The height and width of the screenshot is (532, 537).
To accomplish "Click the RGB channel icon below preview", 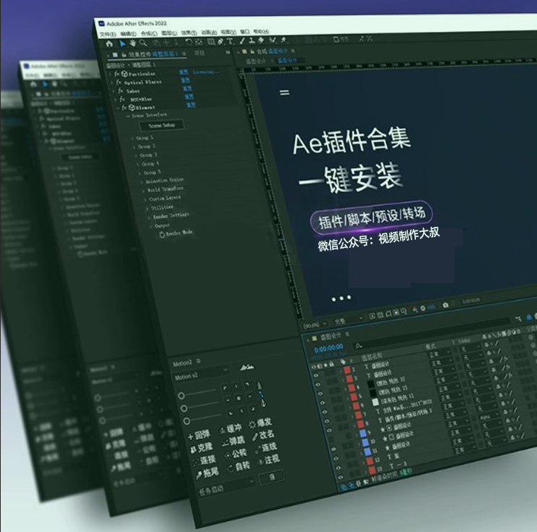I will tap(415, 309).
